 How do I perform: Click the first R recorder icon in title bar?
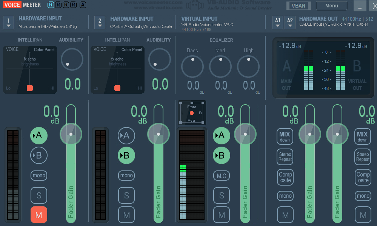51,5
